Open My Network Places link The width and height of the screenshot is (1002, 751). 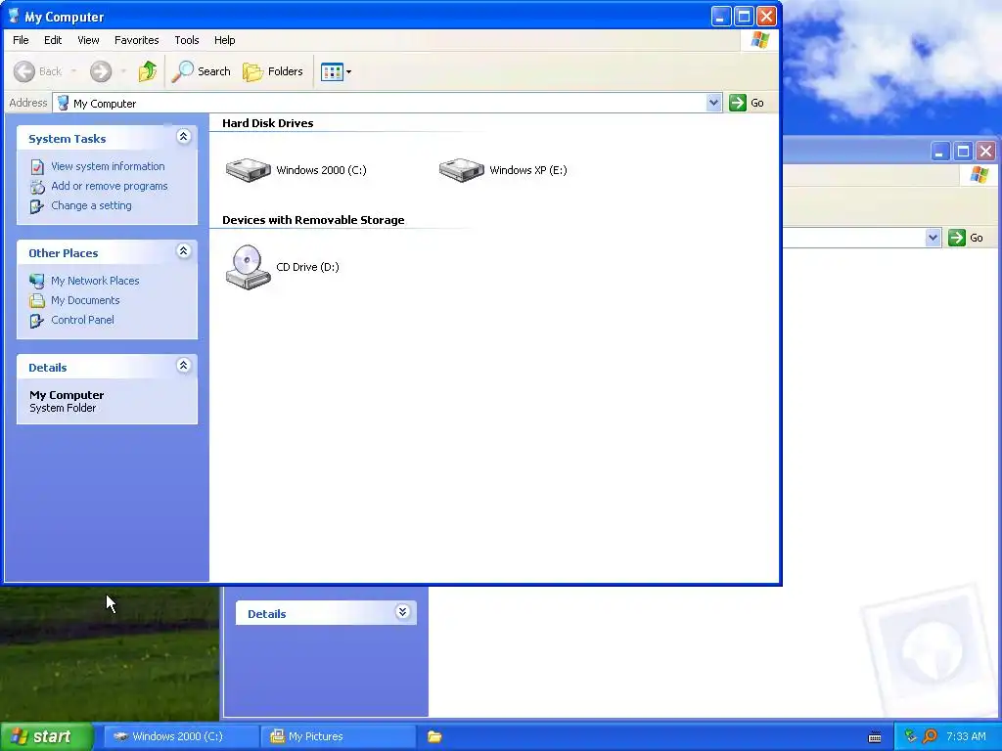(x=95, y=281)
